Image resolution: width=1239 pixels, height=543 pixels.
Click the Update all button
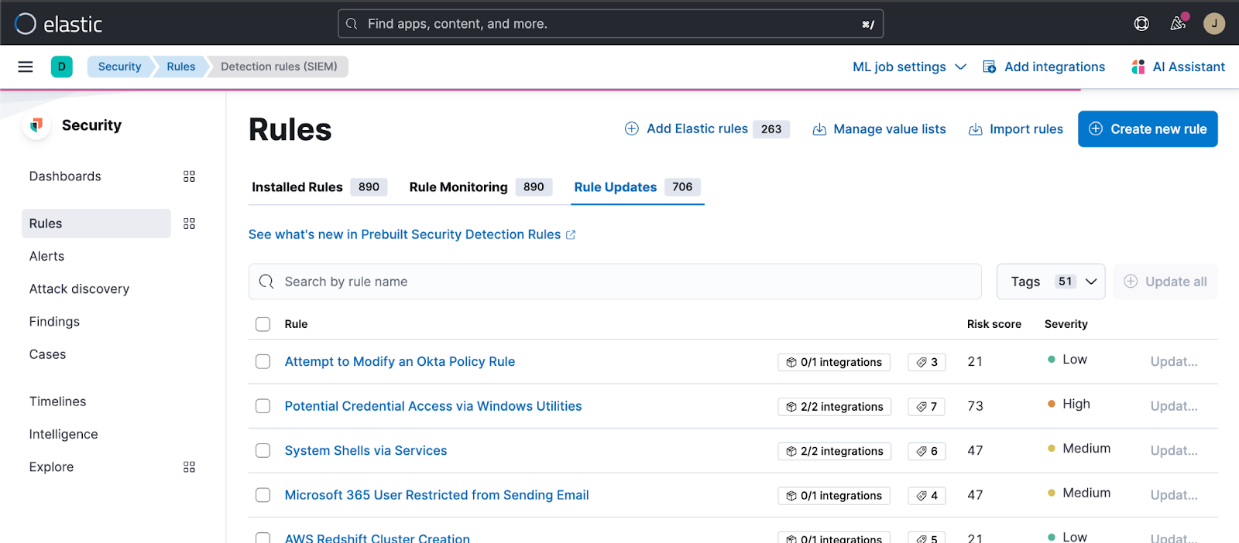[1165, 282]
